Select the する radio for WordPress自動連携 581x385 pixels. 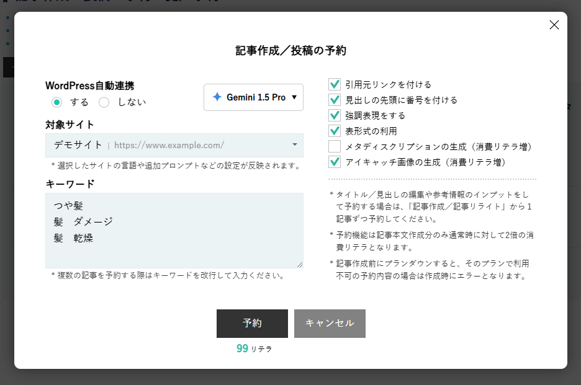pos(56,102)
